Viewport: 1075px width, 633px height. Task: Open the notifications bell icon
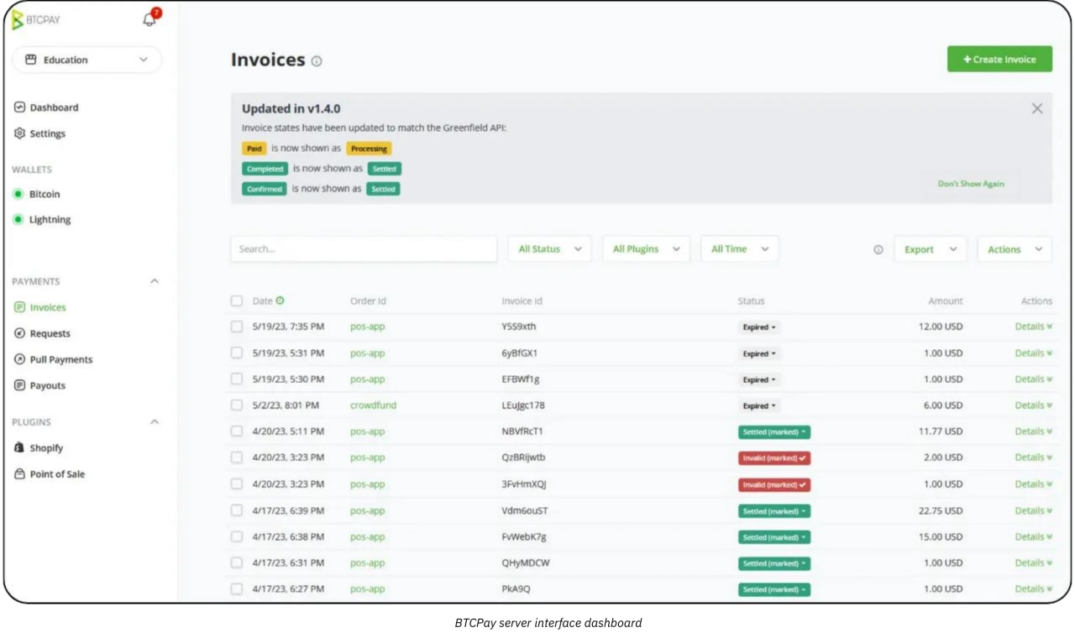point(149,19)
